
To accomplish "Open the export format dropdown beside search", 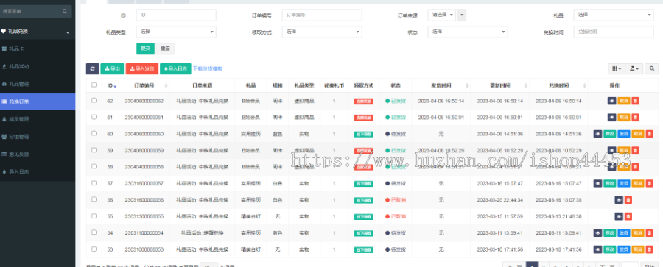I will point(634,69).
